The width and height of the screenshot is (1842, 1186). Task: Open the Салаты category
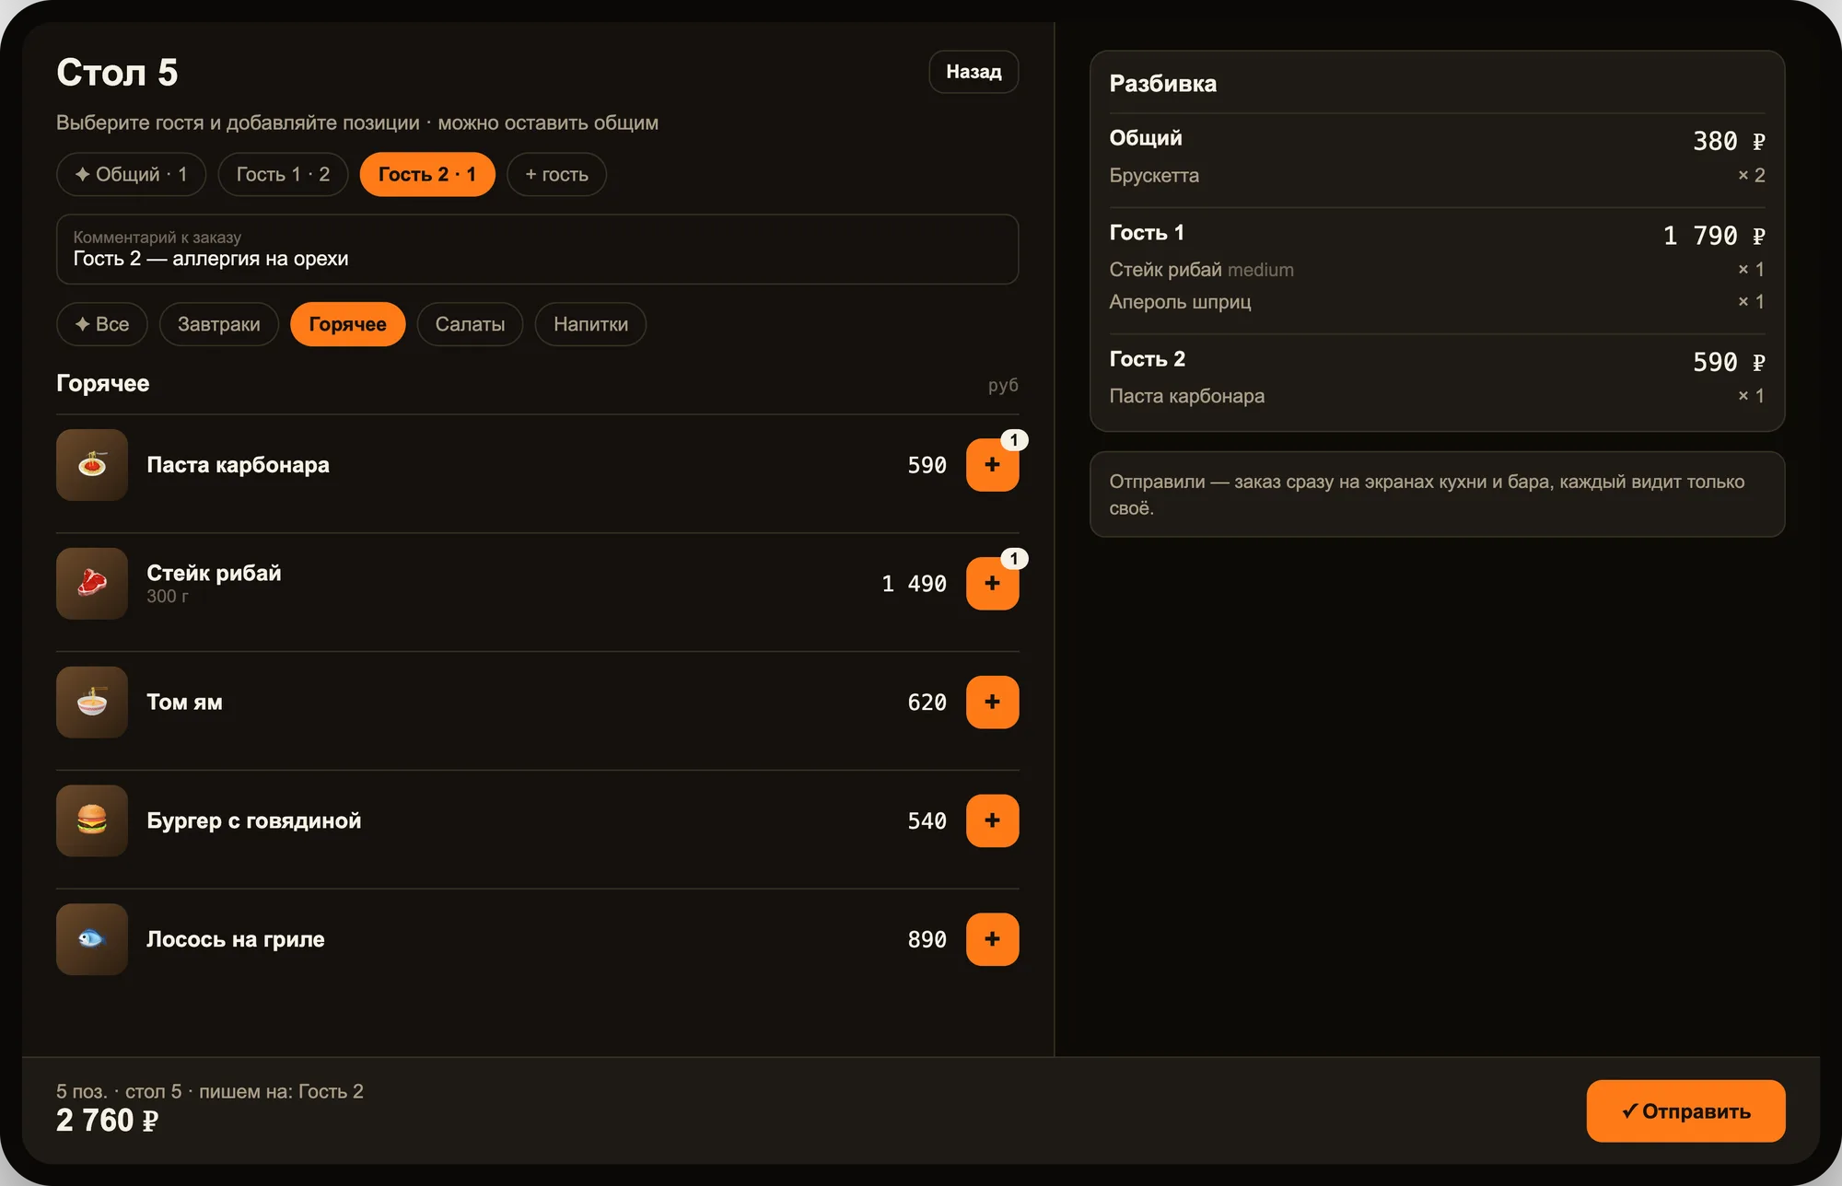click(470, 324)
